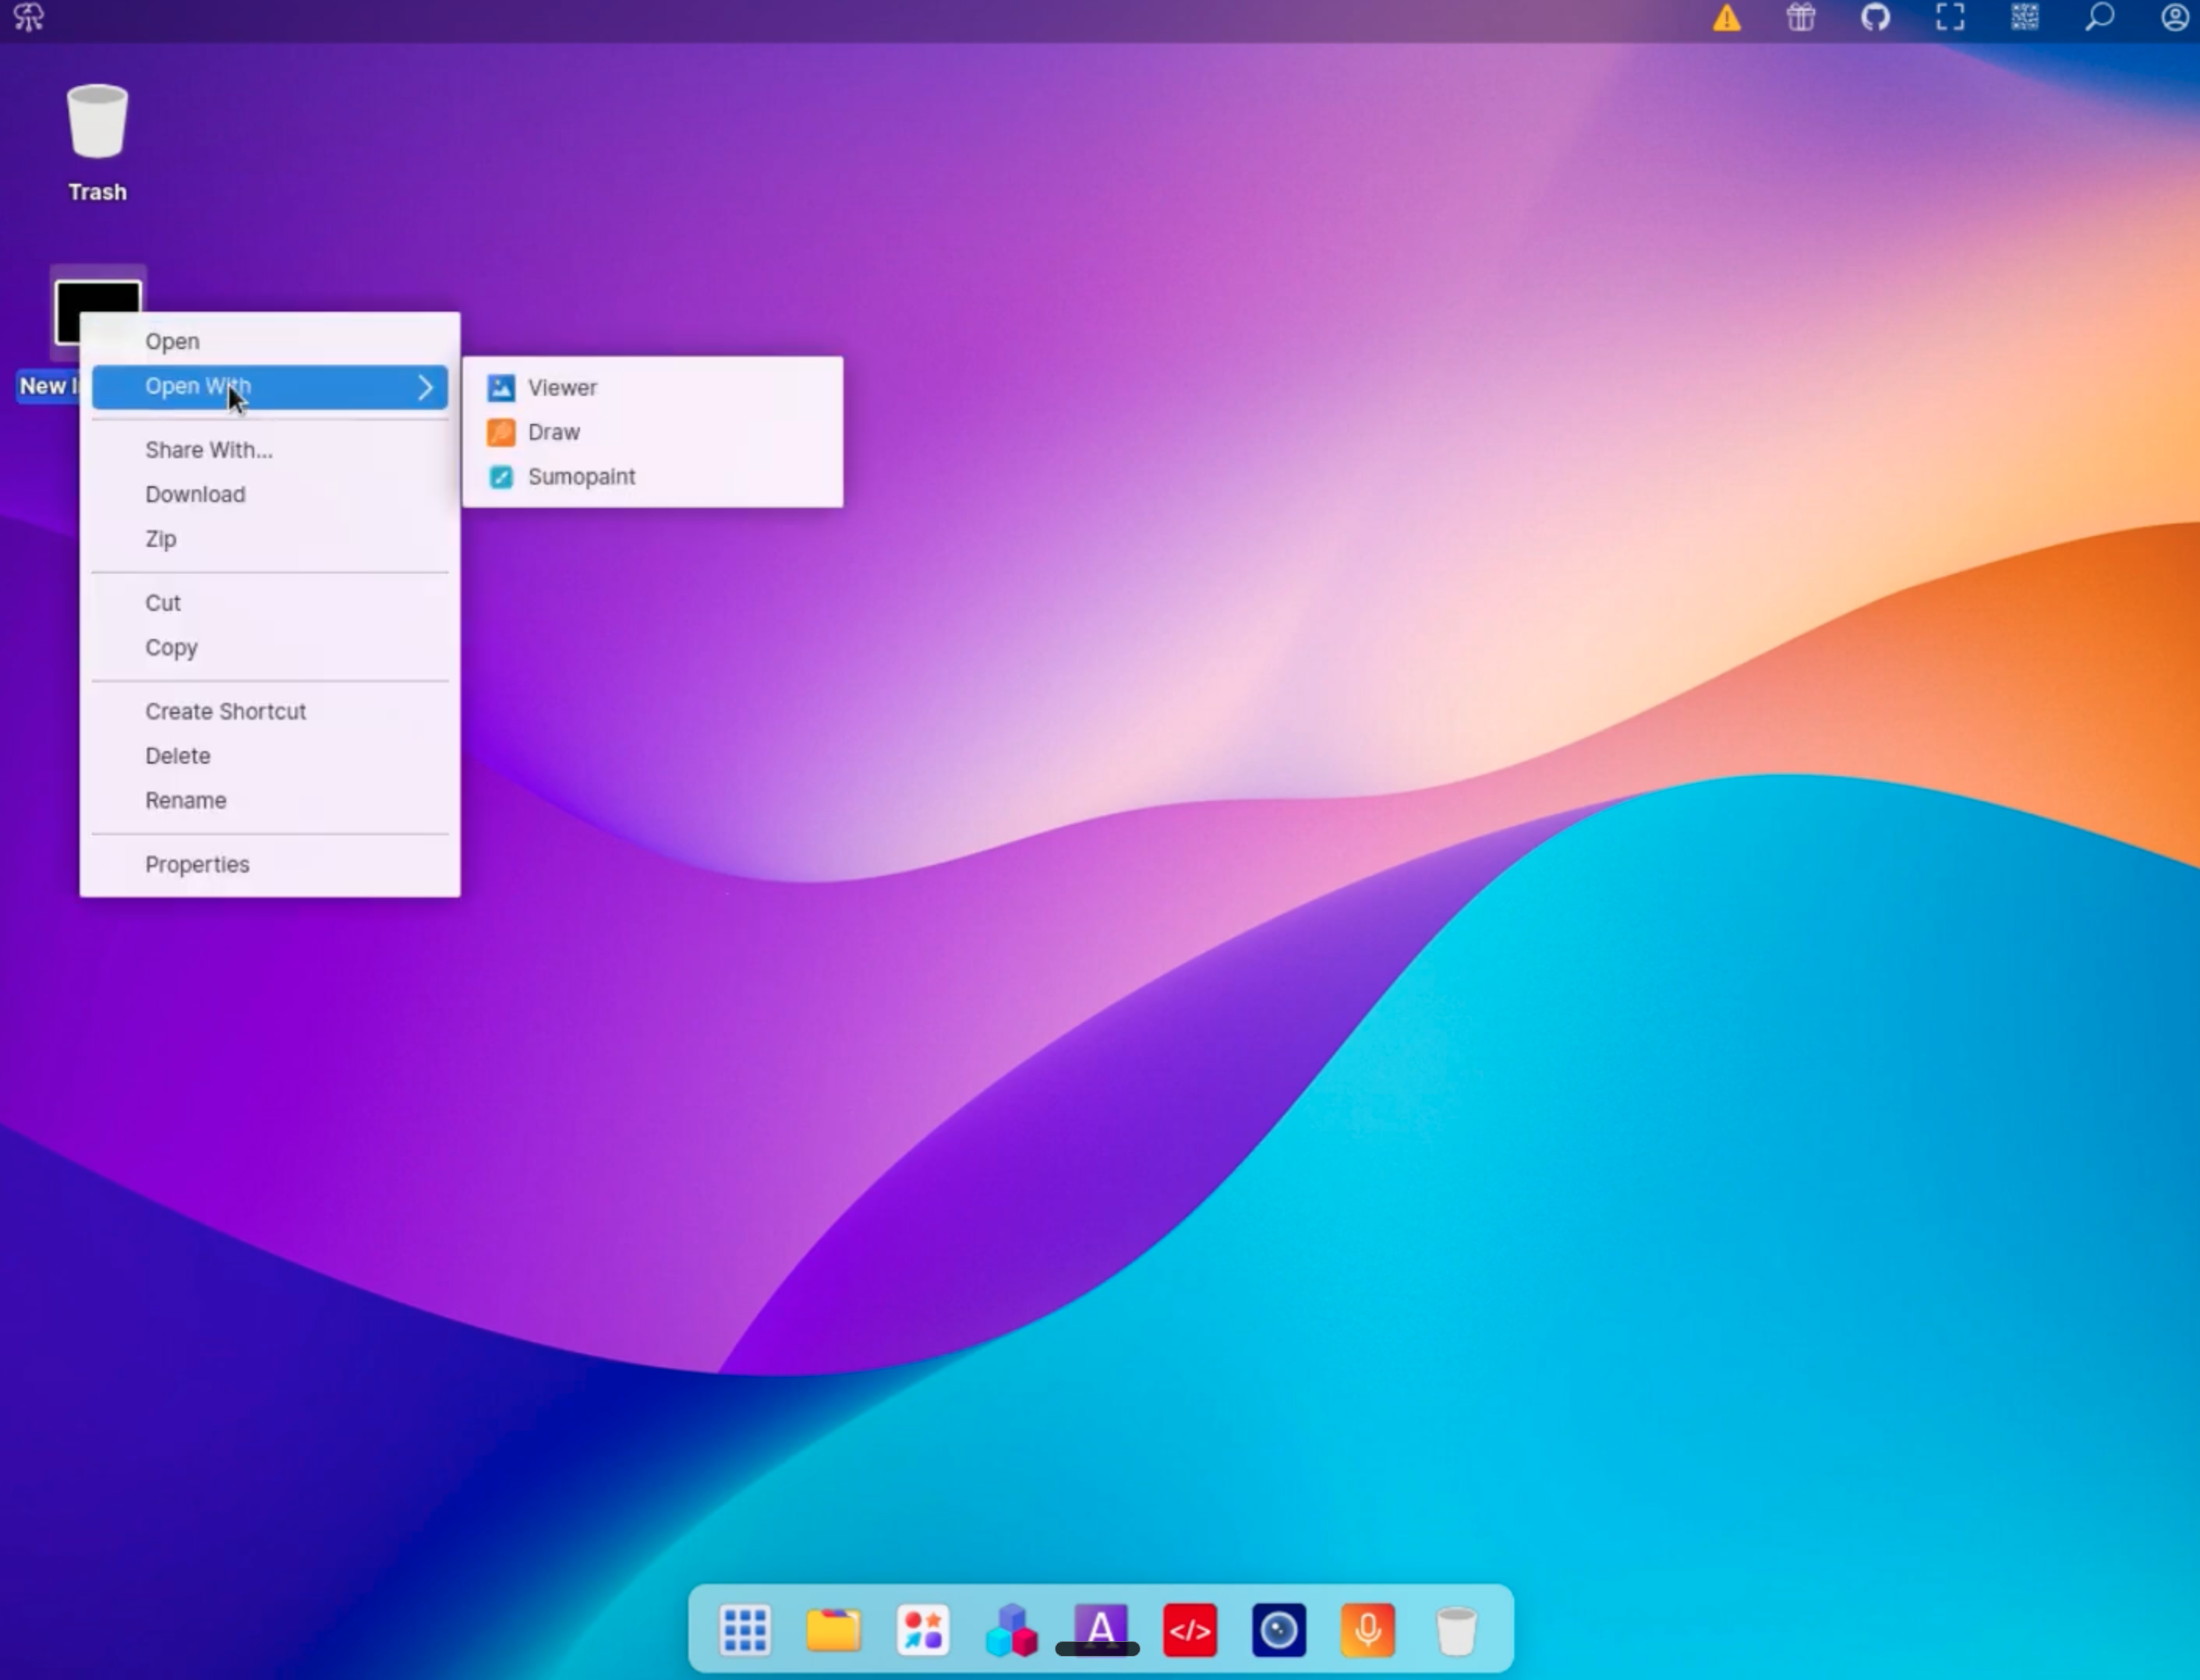Expand the Open With submenu arrow
The image size is (2200, 1680).
[x=425, y=387]
